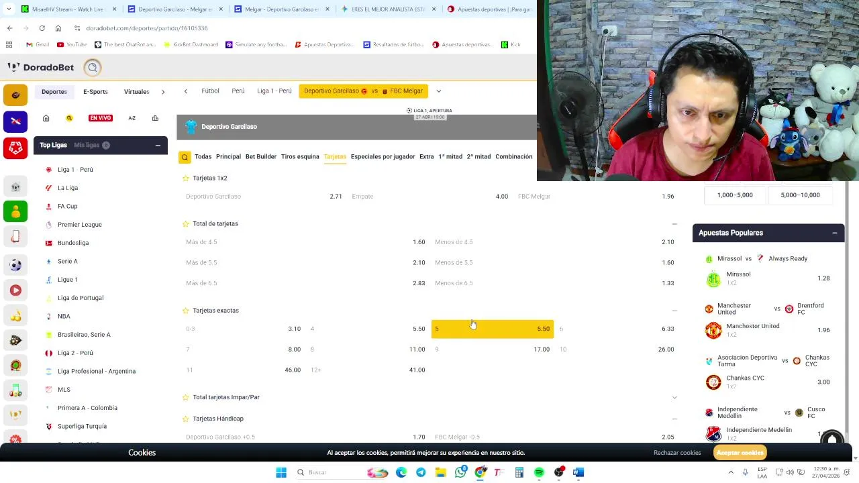Viewport: 859px width, 483px height.
Task: Expand the Total tarjetas Impar/Par market
Action: pyautogui.click(x=674, y=397)
